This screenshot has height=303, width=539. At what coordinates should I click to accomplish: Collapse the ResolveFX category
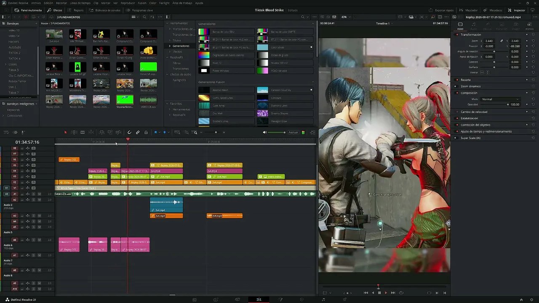pyautogui.click(x=167, y=57)
